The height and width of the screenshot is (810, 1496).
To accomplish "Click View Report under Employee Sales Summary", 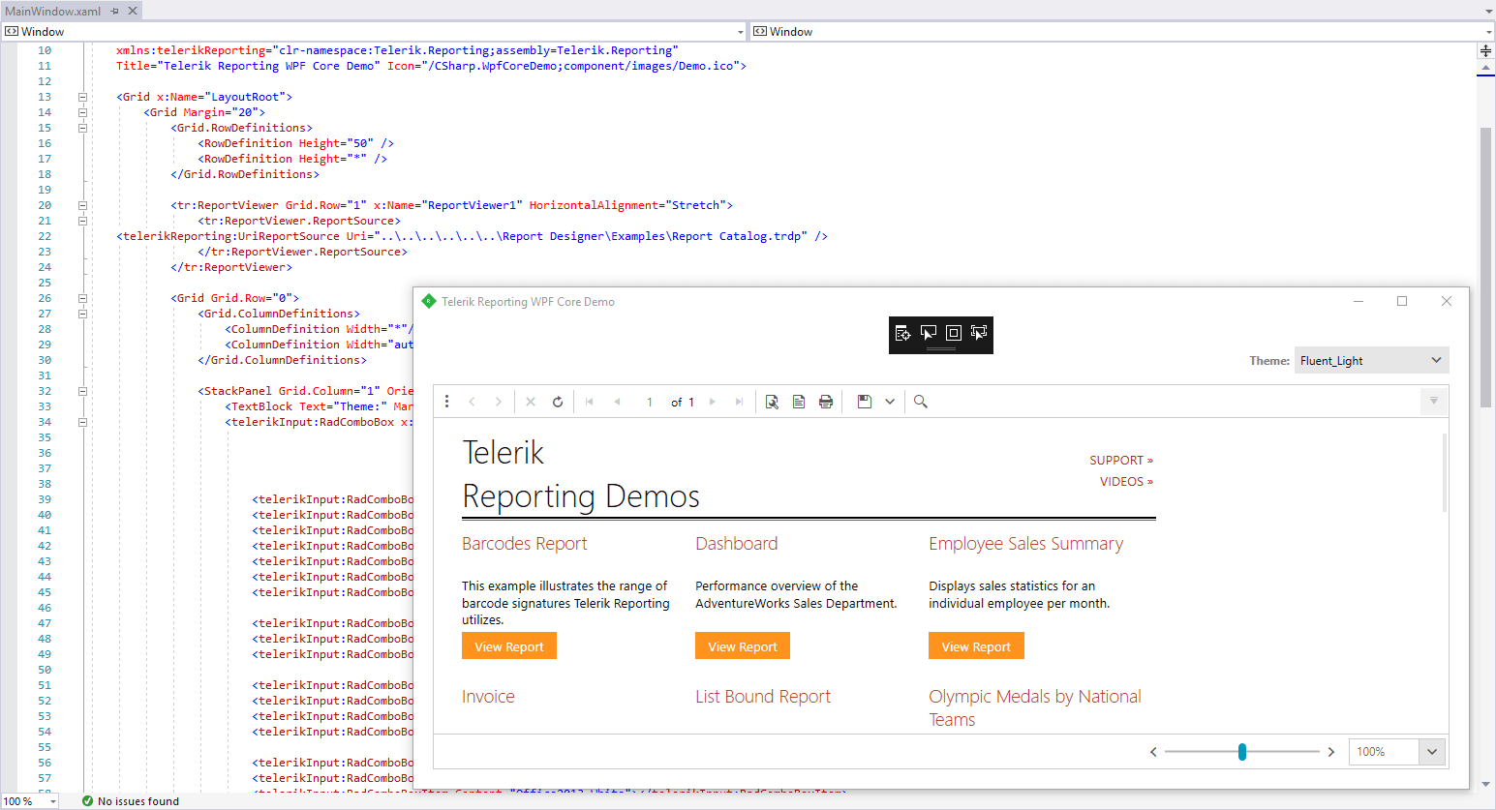I will pos(976,646).
